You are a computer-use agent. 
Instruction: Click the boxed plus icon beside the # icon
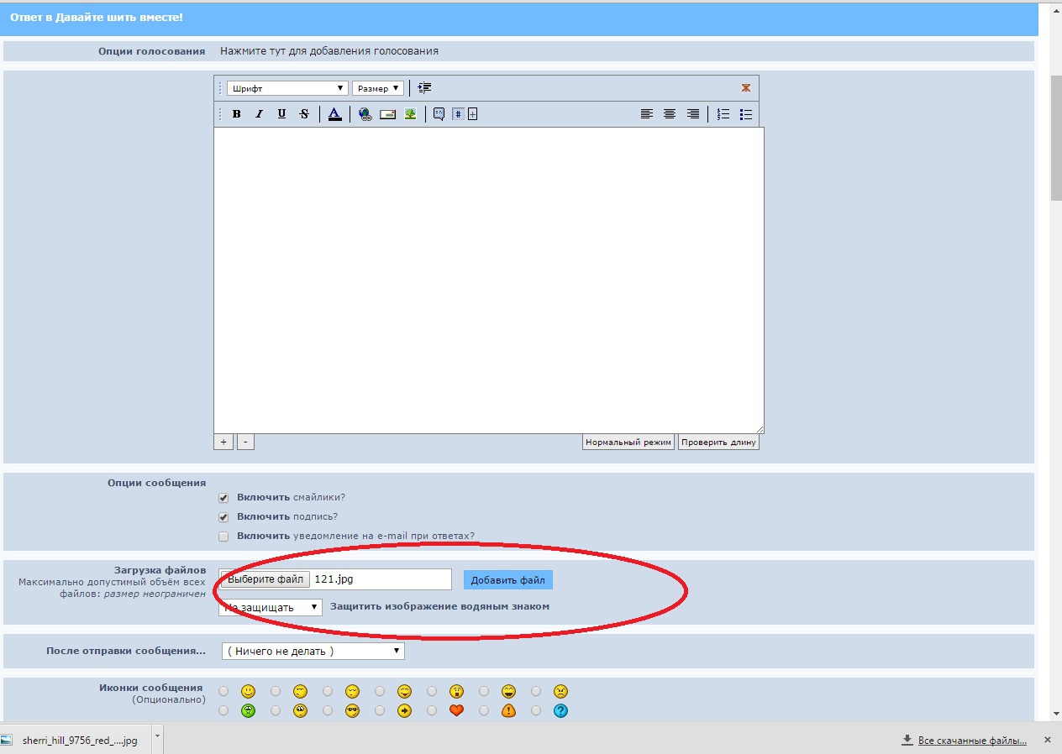[472, 114]
